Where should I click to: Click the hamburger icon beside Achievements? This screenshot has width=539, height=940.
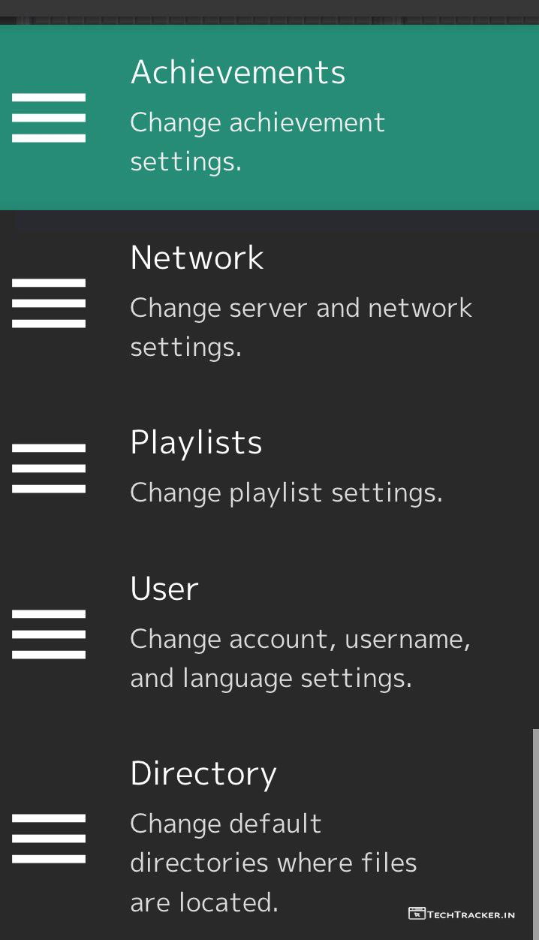[x=49, y=118]
